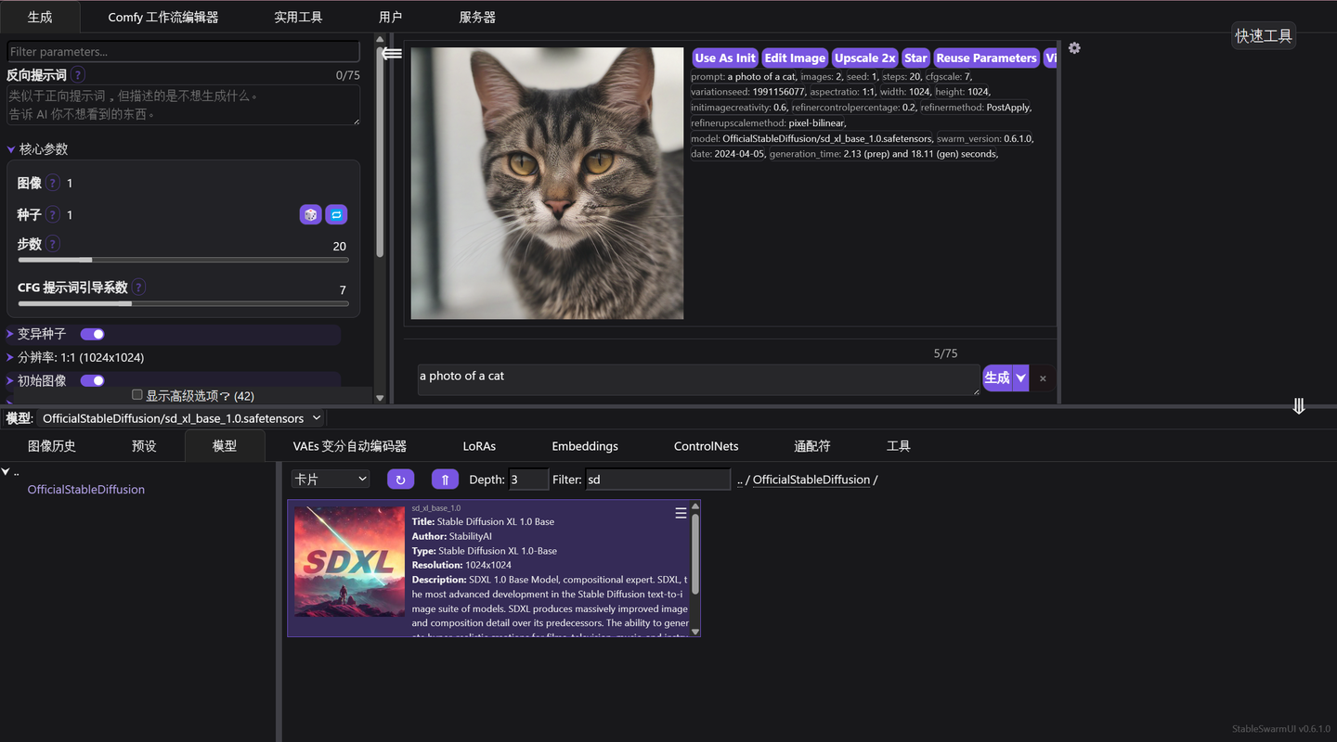Select the SDXL model card thumbnail
The width and height of the screenshot is (1337, 742).
349,562
